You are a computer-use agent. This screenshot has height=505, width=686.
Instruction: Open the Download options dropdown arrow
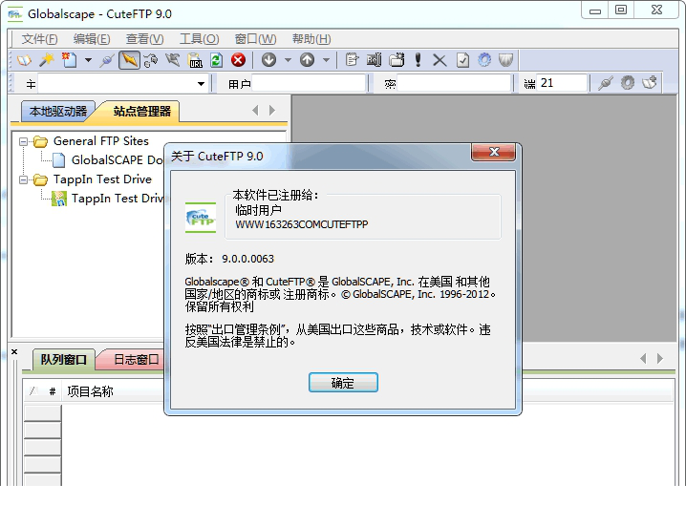pos(288,60)
